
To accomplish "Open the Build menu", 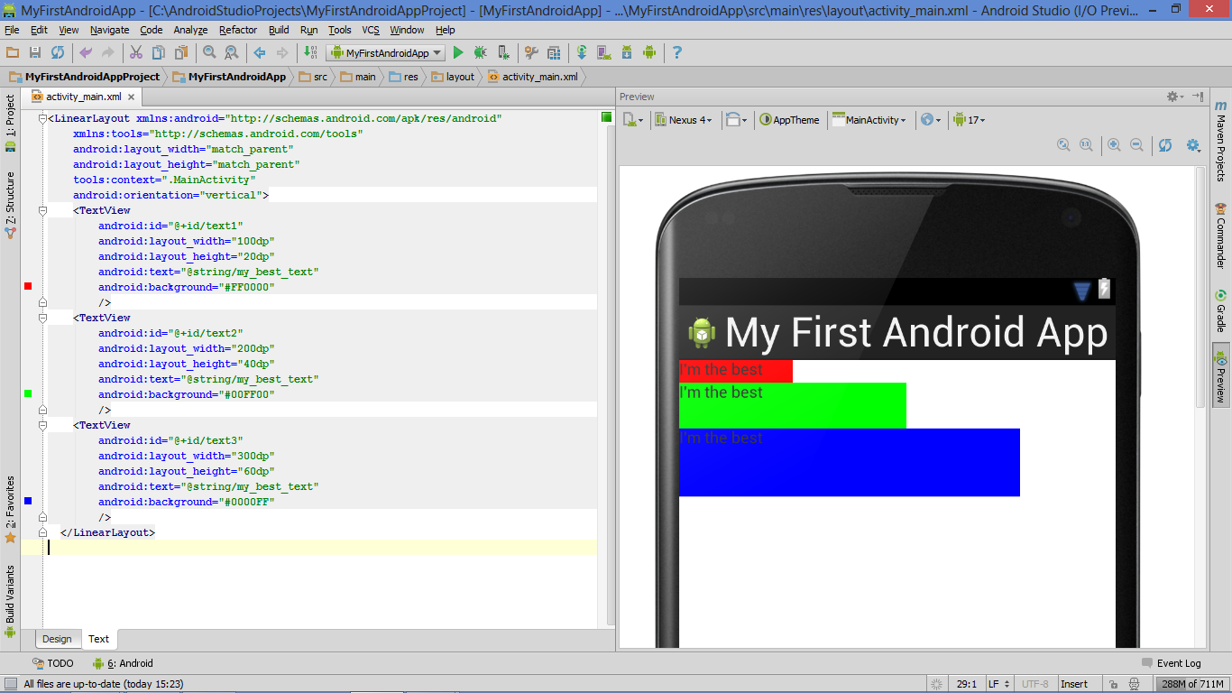I will 279,30.
